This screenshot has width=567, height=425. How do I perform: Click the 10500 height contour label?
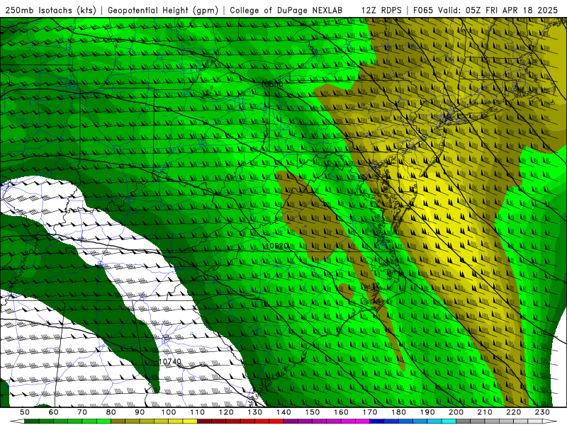pos(272,84)
